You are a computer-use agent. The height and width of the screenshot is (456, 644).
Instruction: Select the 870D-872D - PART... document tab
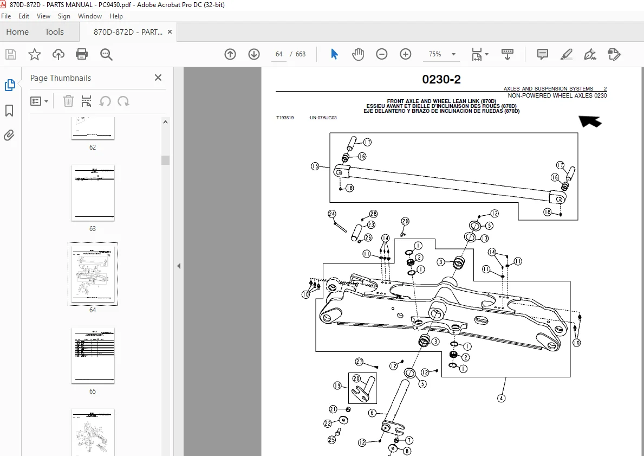pyautogui.click(x=128, y=32)
